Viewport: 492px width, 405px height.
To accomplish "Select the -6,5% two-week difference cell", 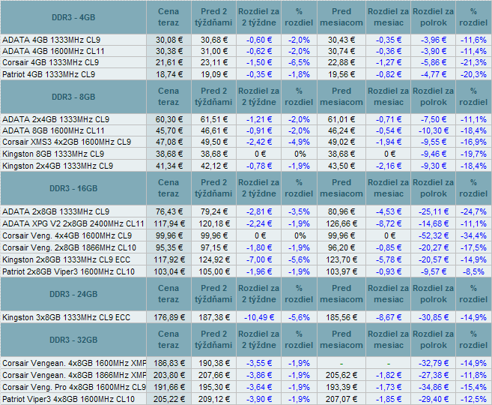I will pyautogui.click(x=299, y=62).
